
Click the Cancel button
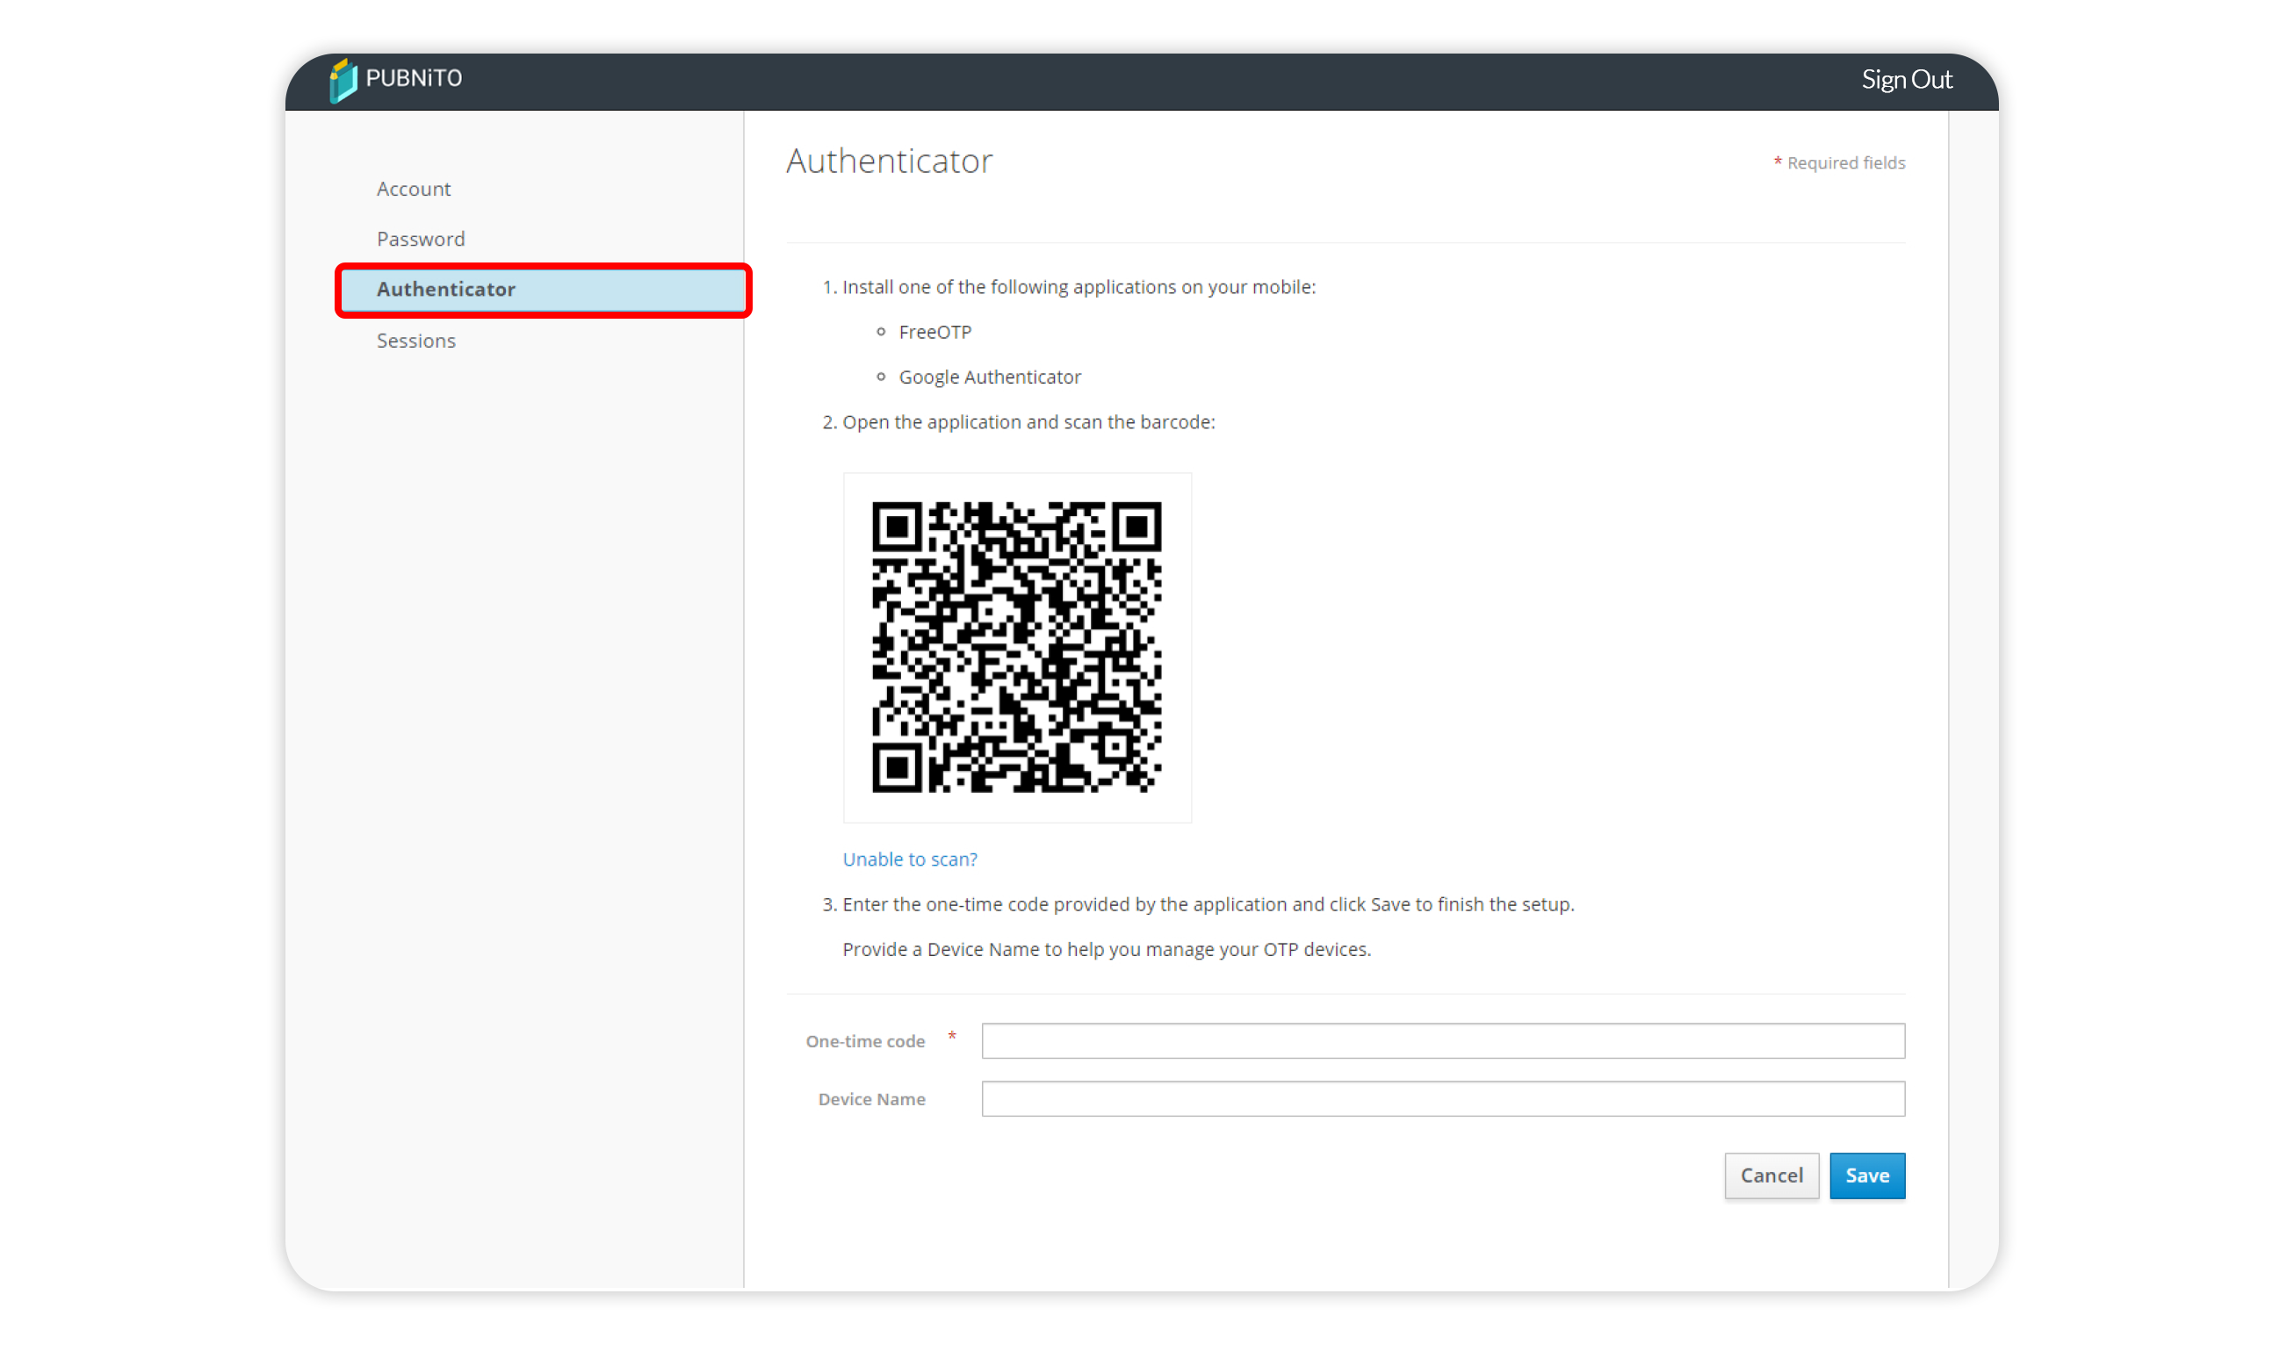(1771, 1175)
